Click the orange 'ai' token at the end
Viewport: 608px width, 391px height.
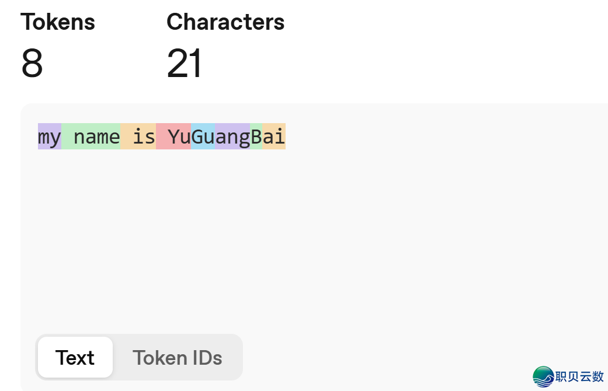[274, 137]
